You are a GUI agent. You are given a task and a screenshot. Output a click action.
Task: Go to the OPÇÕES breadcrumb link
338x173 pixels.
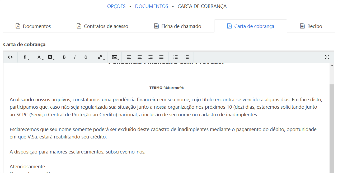[x=116, y=6]
